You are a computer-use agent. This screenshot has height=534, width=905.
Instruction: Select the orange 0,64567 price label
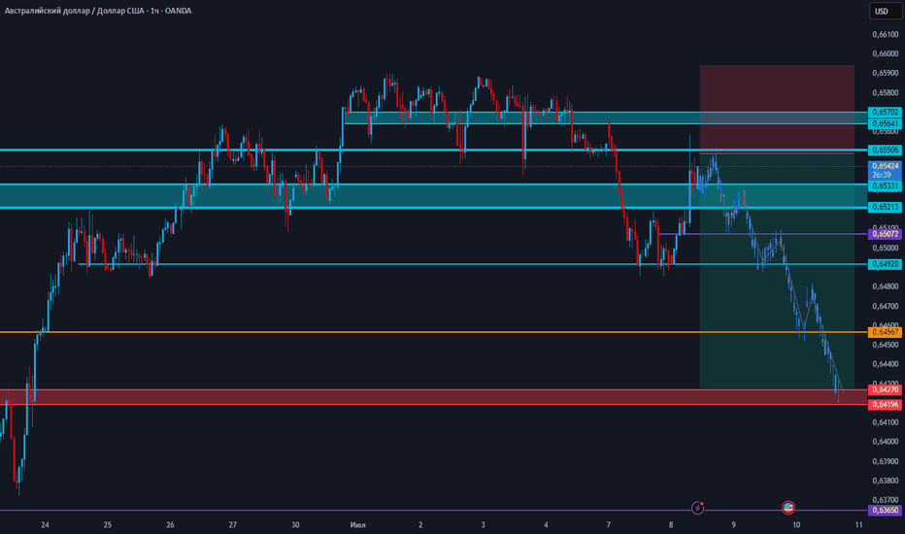pyautogui.click(x=885, y=332)
